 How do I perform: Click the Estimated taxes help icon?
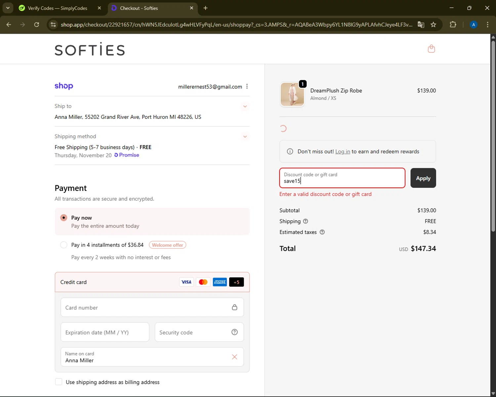322,232
